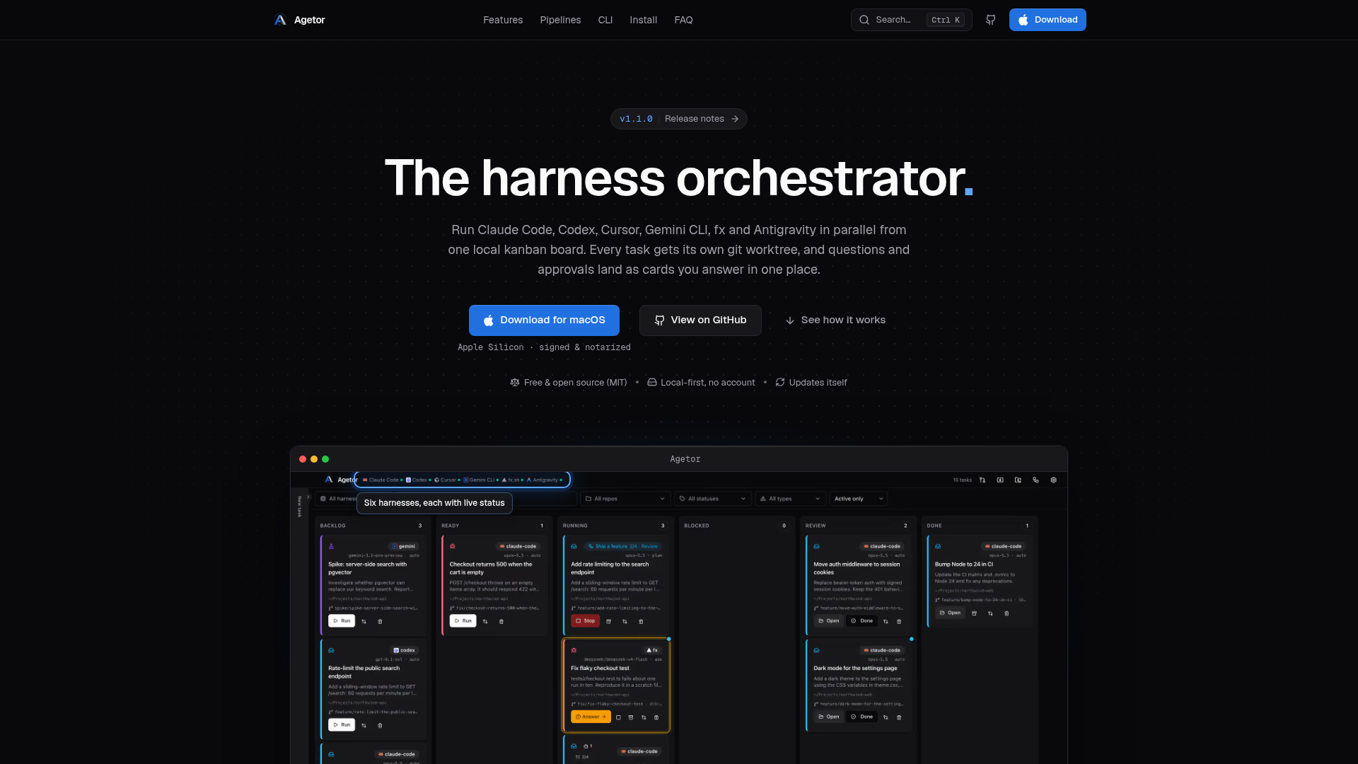Open the 'All statuses' filter dropdown
This screenshot has height=764, width=1358.
pos(713,499)
